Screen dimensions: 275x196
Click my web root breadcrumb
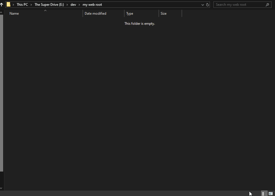[x=92, y=5]
